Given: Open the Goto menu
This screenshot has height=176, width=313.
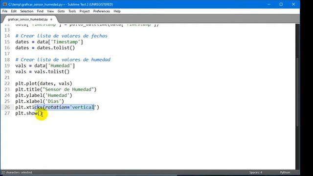Looking at the screenshot, I should (61, 11).
